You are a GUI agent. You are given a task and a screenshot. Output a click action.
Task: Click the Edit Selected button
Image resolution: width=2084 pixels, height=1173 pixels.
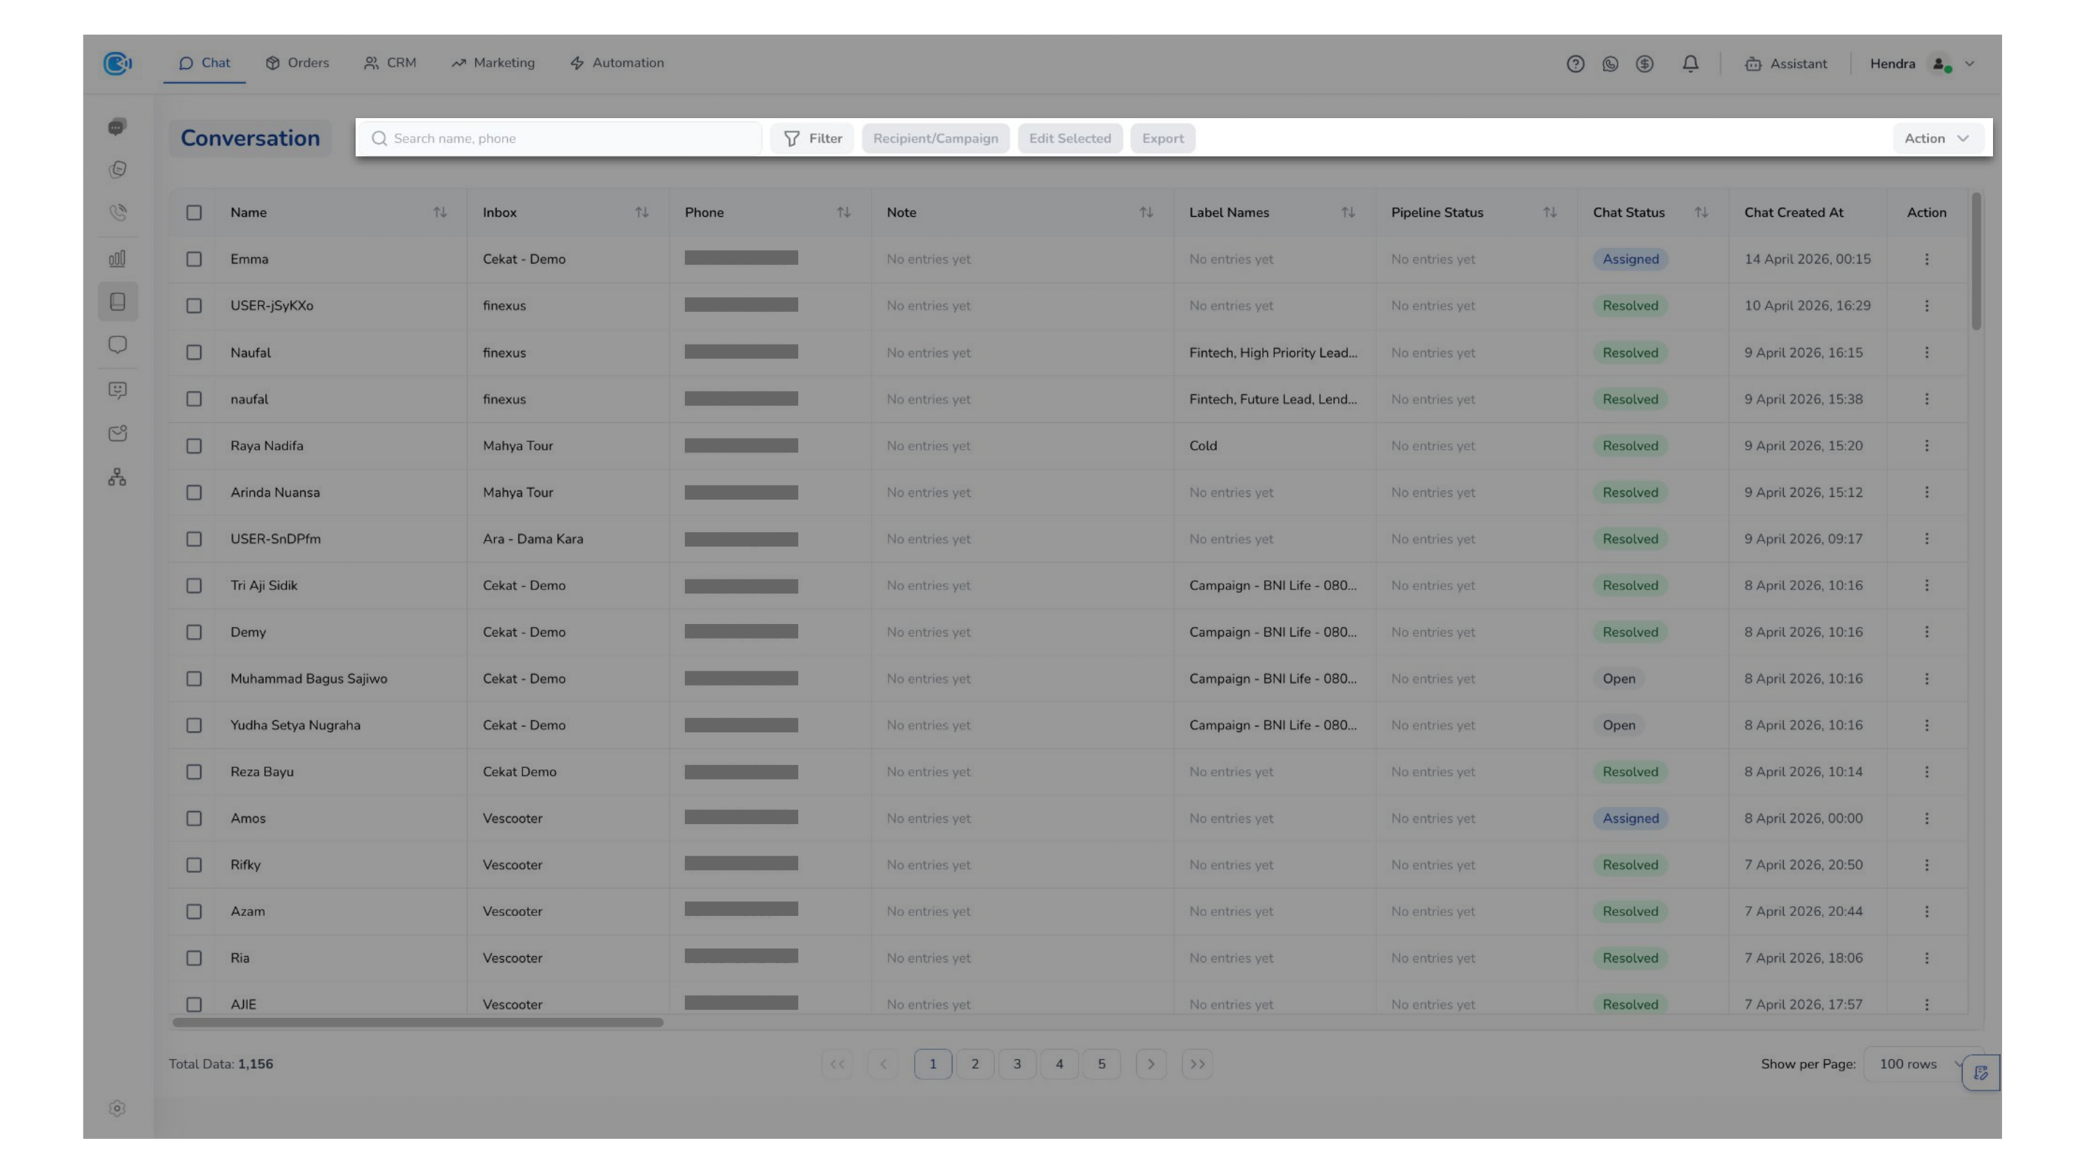pyautogui.click(x=1070, y=138)
